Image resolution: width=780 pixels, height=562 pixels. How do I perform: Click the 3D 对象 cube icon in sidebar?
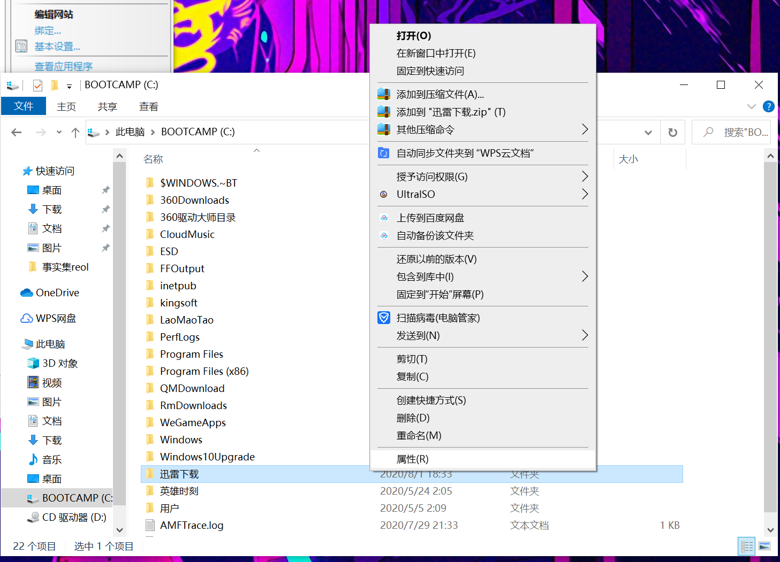33,363
